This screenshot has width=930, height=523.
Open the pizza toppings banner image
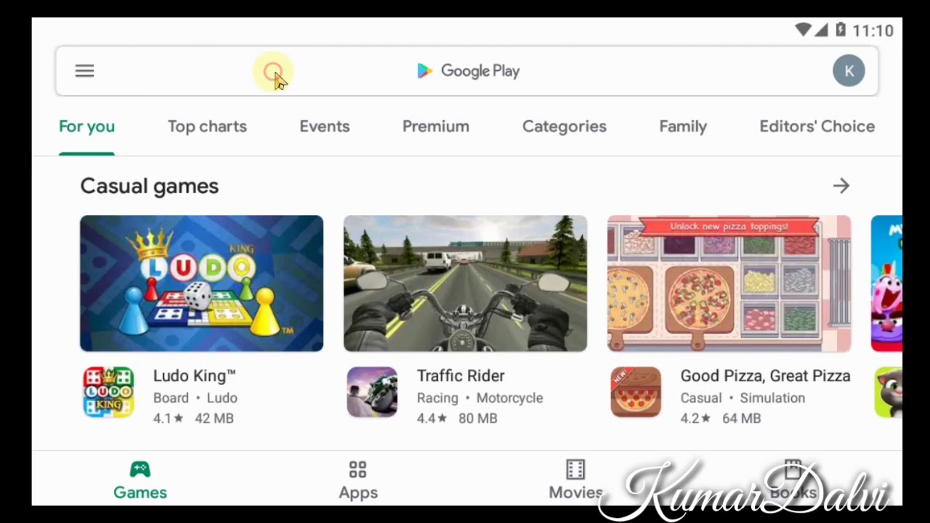click(x=729, y=283)
